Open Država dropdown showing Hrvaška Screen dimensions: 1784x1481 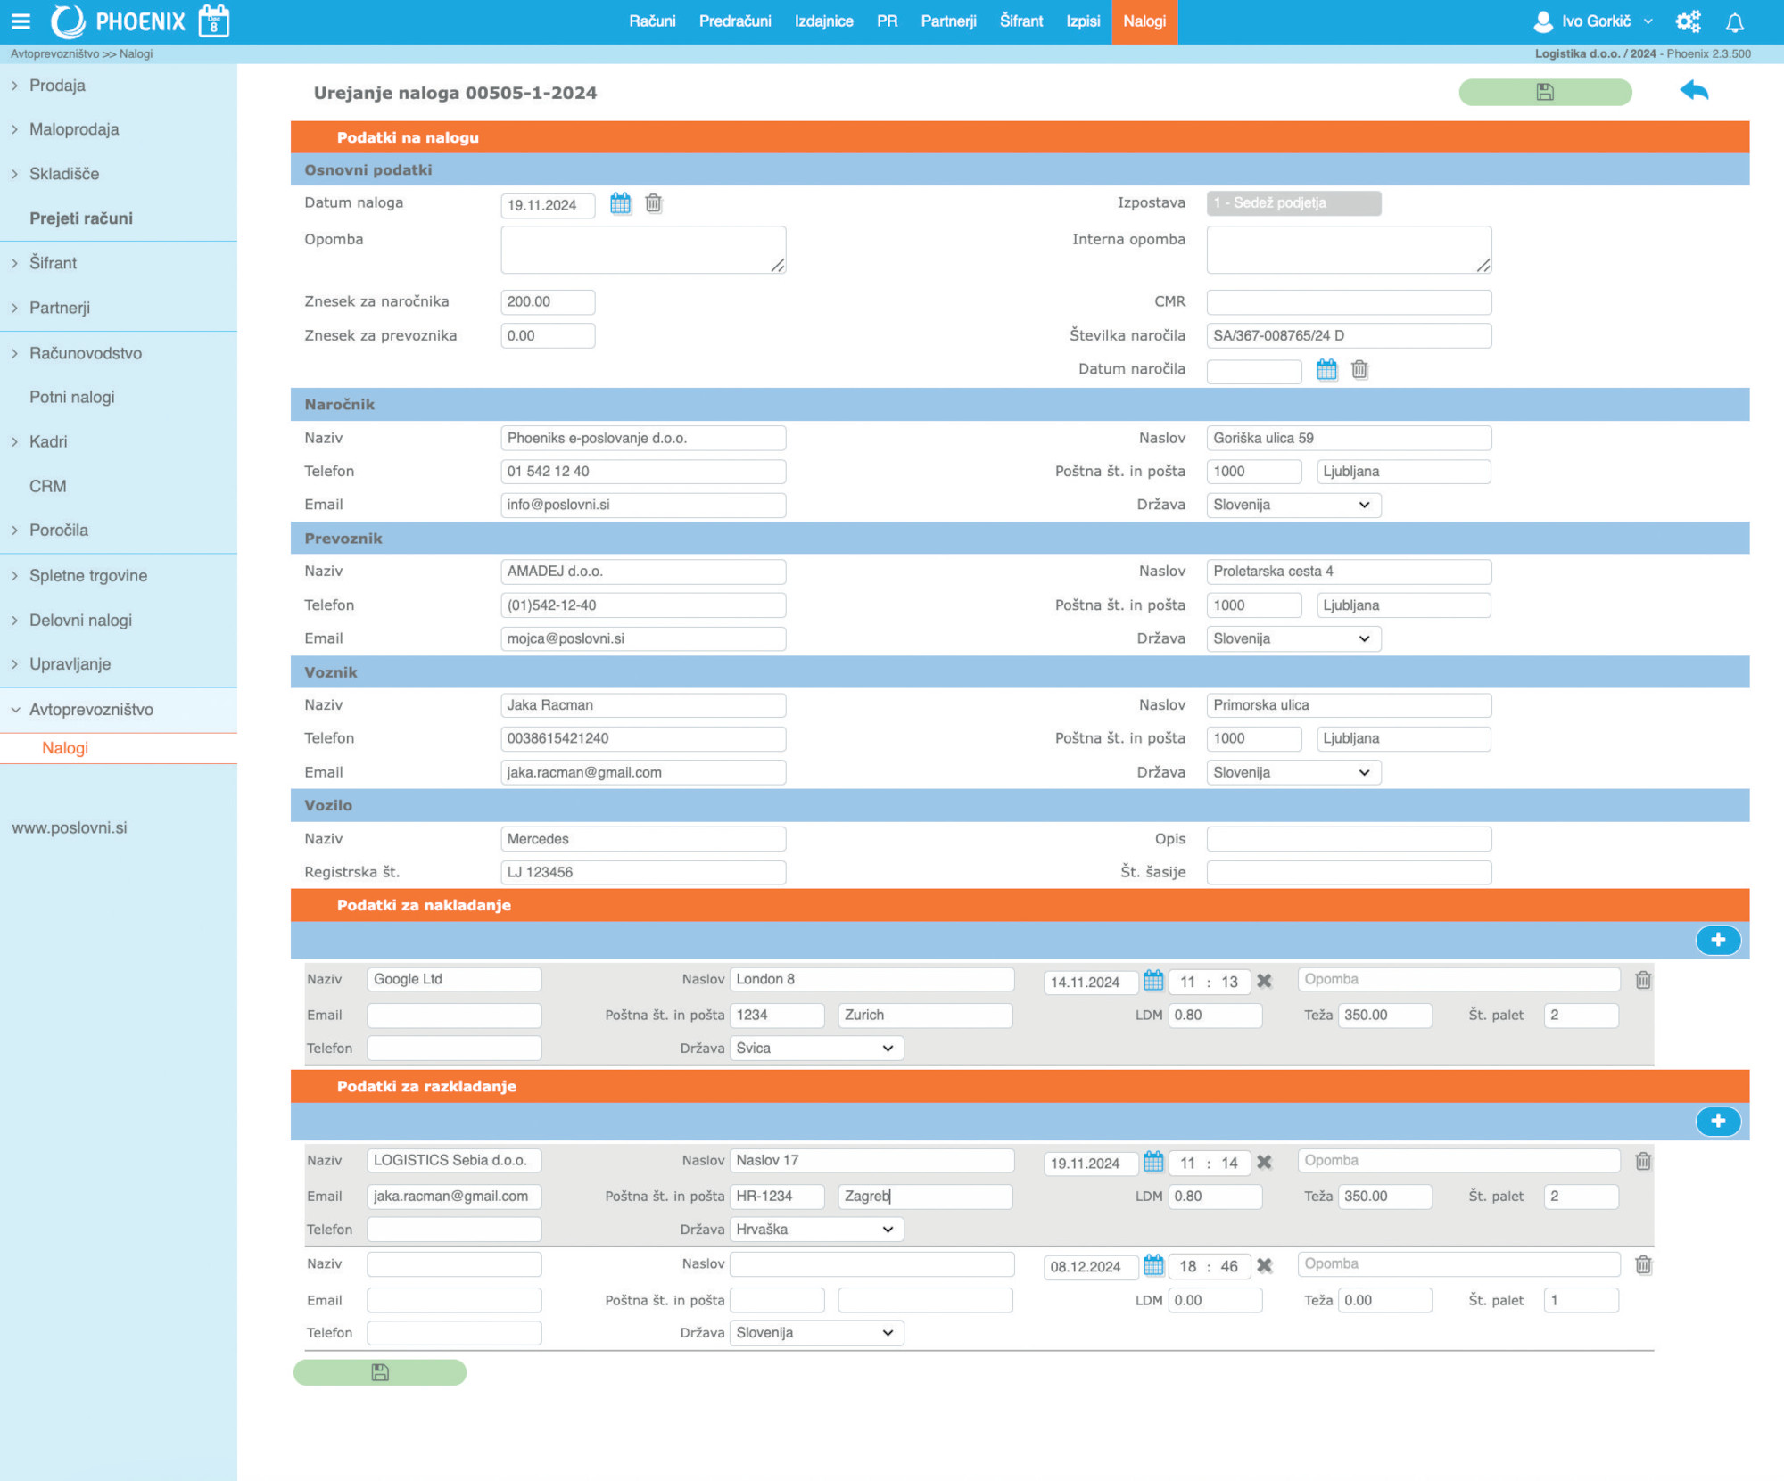[x=815, y=1230]
